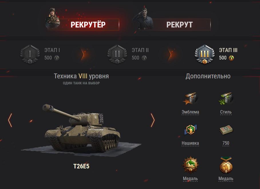The width and height of the screenshot is (260, 189).
Task: Click the ЭТАП III stage label
Action: point(228,50)
